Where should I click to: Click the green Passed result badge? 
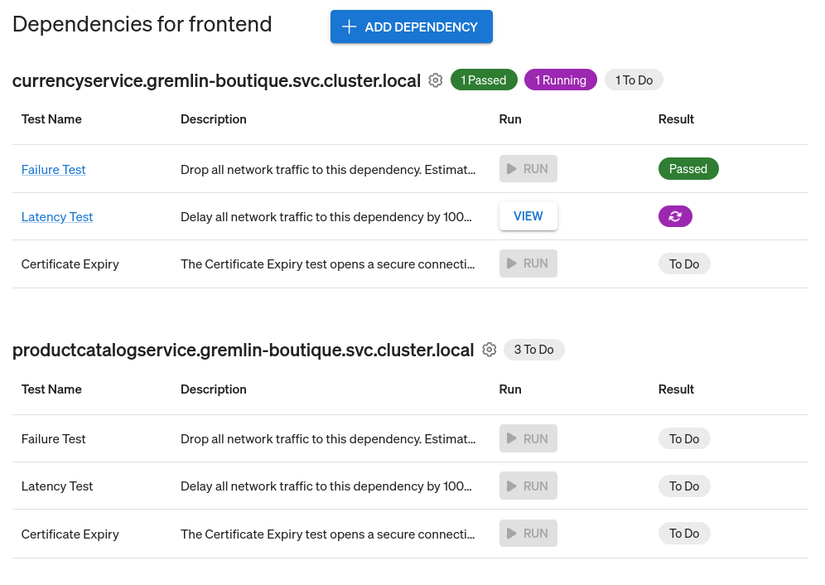[x=688, y=168]
